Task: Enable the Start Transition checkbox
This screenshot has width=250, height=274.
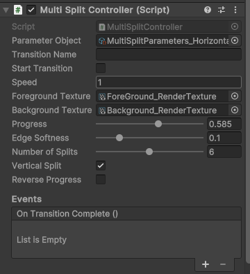Action: 101,68
